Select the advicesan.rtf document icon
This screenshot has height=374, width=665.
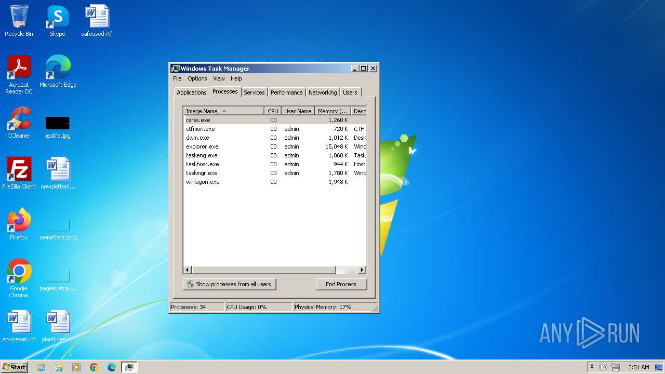pyautogui.click(x=19, y=326)
